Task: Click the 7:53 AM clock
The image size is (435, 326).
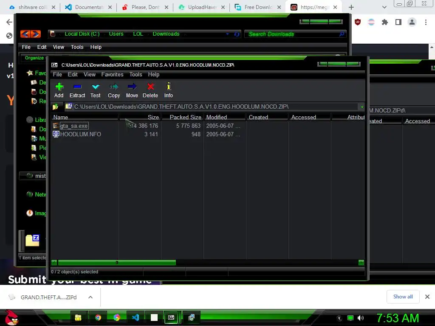Action: pos(397,318)
